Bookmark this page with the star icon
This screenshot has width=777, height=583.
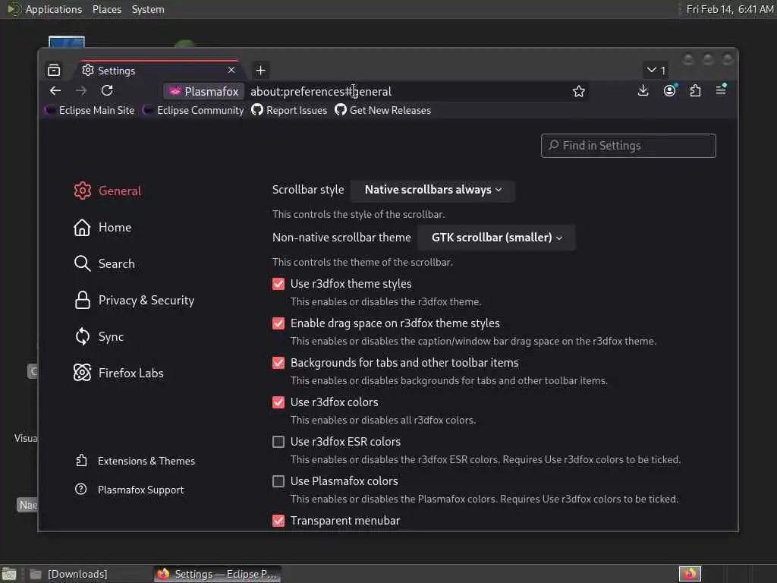pyautogui.click(x=578, y=91)
